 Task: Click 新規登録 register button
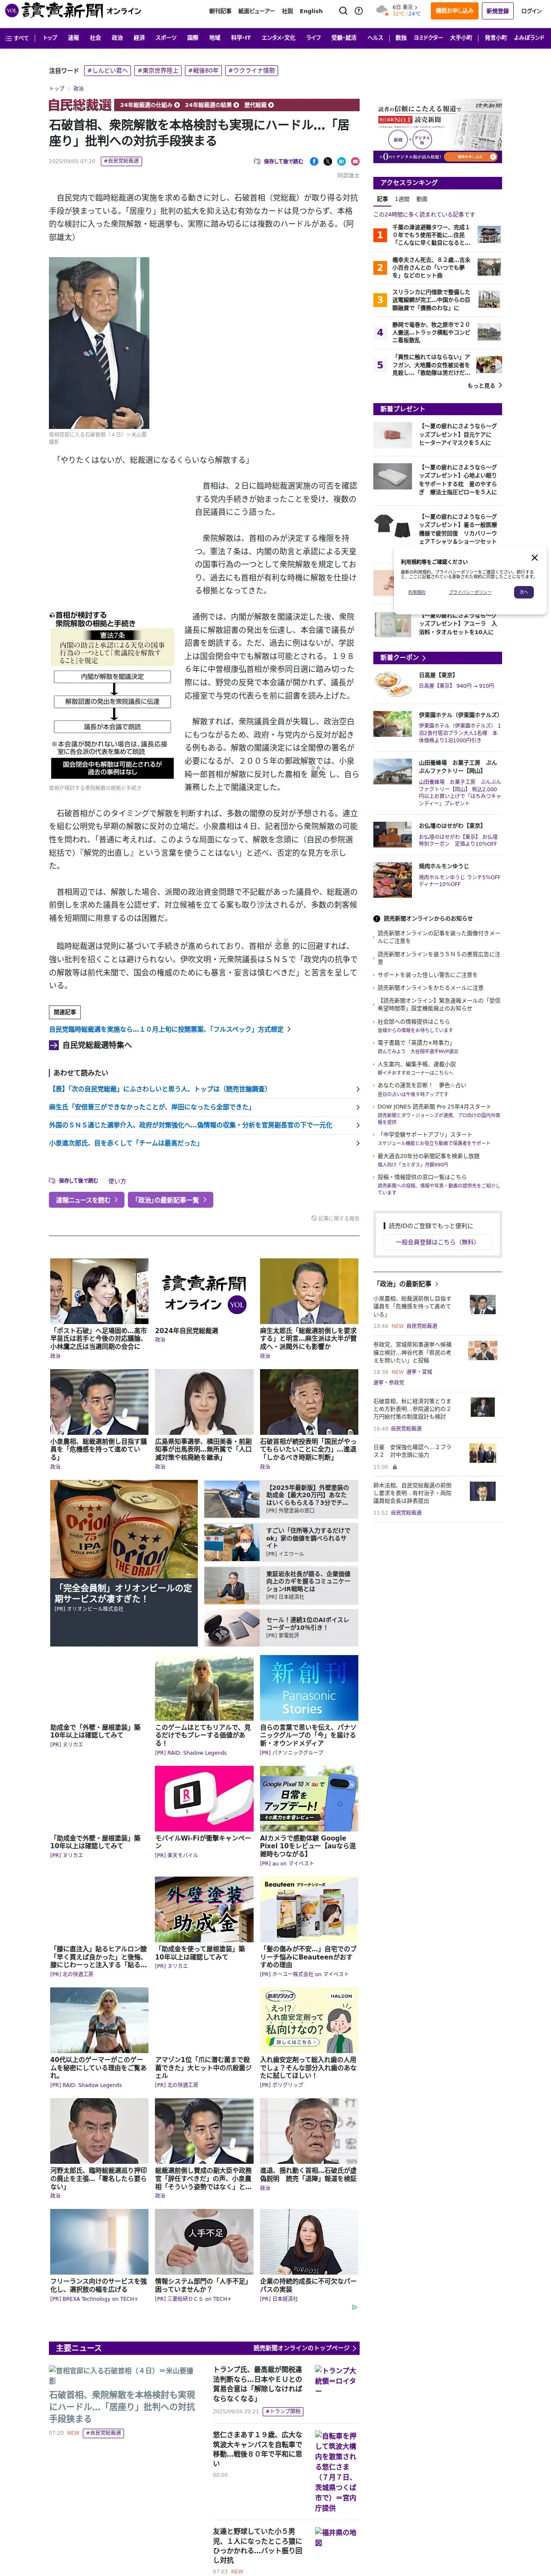(497, 11)
